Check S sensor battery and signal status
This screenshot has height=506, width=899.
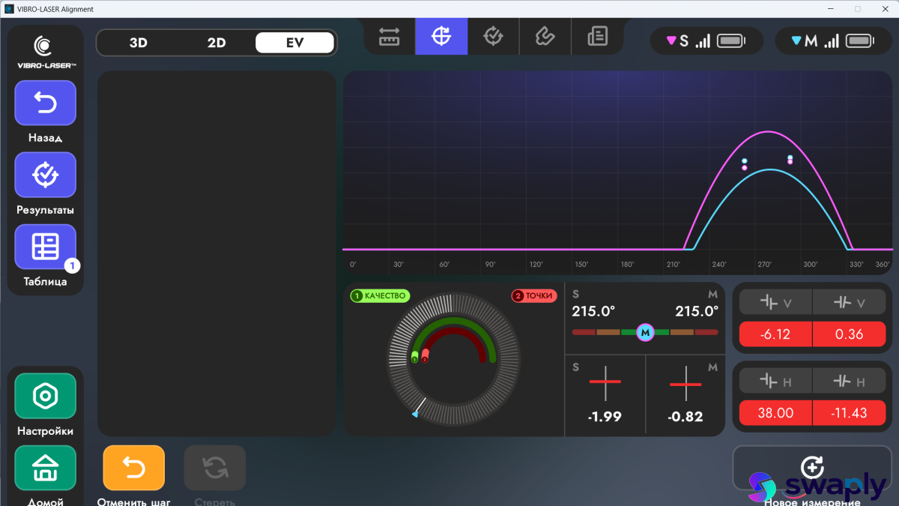coord(706,41)
